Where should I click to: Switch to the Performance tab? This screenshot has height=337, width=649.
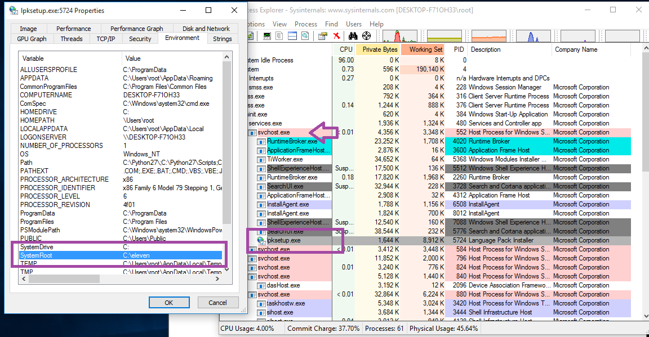coord(74,29)
